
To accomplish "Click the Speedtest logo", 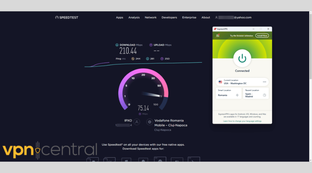I will tap(67, 17).
